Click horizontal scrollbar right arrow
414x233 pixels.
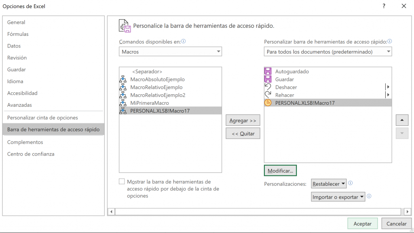[408, 211]
